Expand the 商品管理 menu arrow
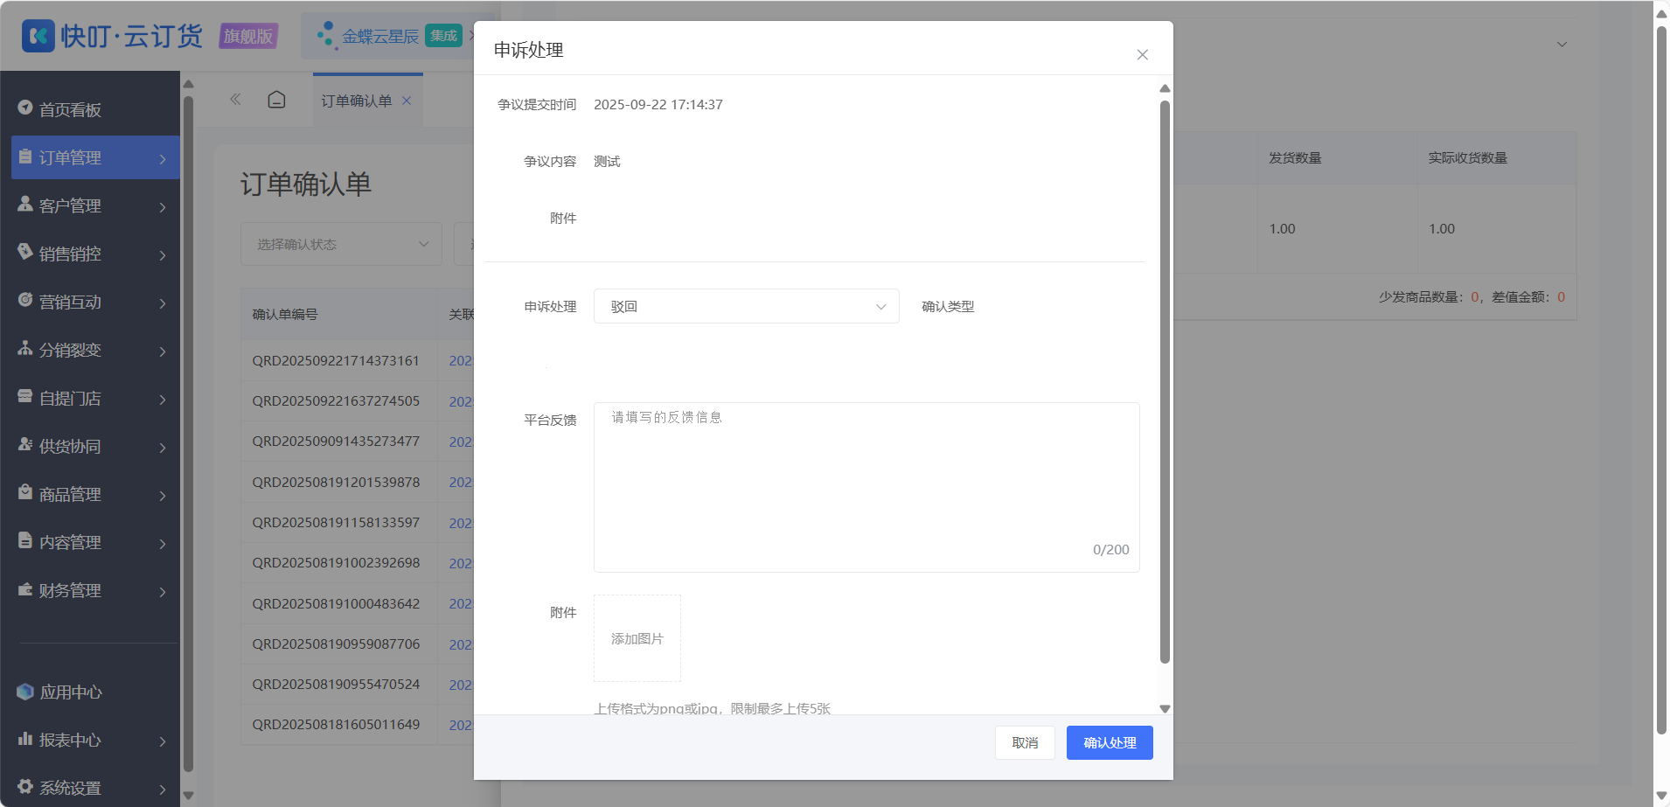The height and width of the screenshot is (807, 1670). 163,496
